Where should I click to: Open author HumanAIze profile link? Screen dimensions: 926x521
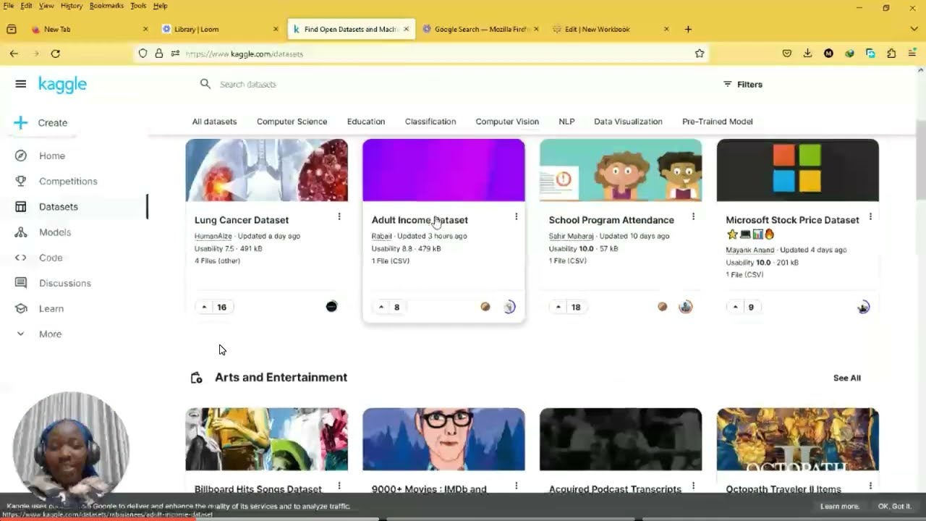[213, 236]
